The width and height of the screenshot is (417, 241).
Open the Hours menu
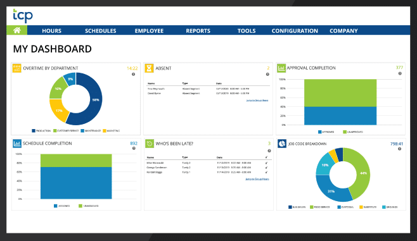tap(51, 31)
